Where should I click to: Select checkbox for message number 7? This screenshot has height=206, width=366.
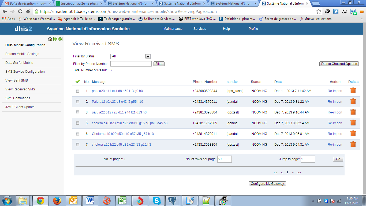pos(78,145)
